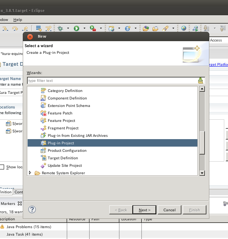This screenshot has width=228, height=239.
Task: Select the kura-equinox editor tab
Action: (12, 53)
